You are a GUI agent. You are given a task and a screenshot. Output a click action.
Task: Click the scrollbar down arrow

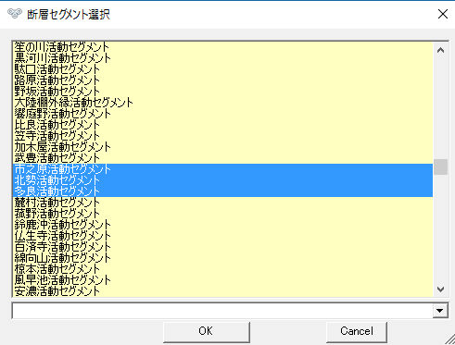440,289
